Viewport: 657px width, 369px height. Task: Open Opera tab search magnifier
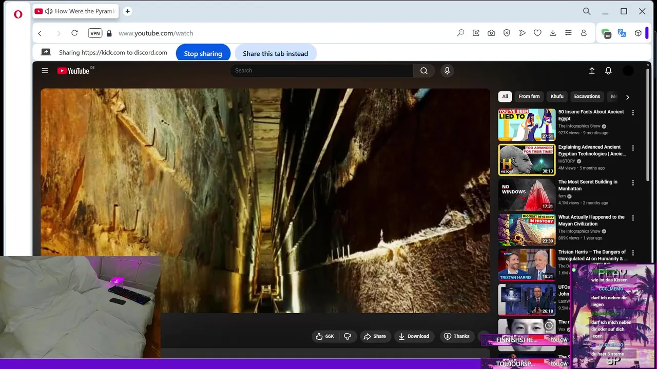pyautogui.click(x=587, y=11)
